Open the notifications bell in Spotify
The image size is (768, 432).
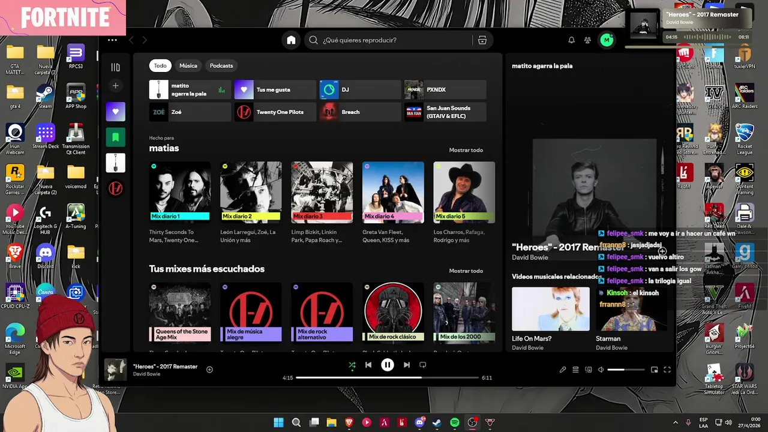[x=571, y=40]
